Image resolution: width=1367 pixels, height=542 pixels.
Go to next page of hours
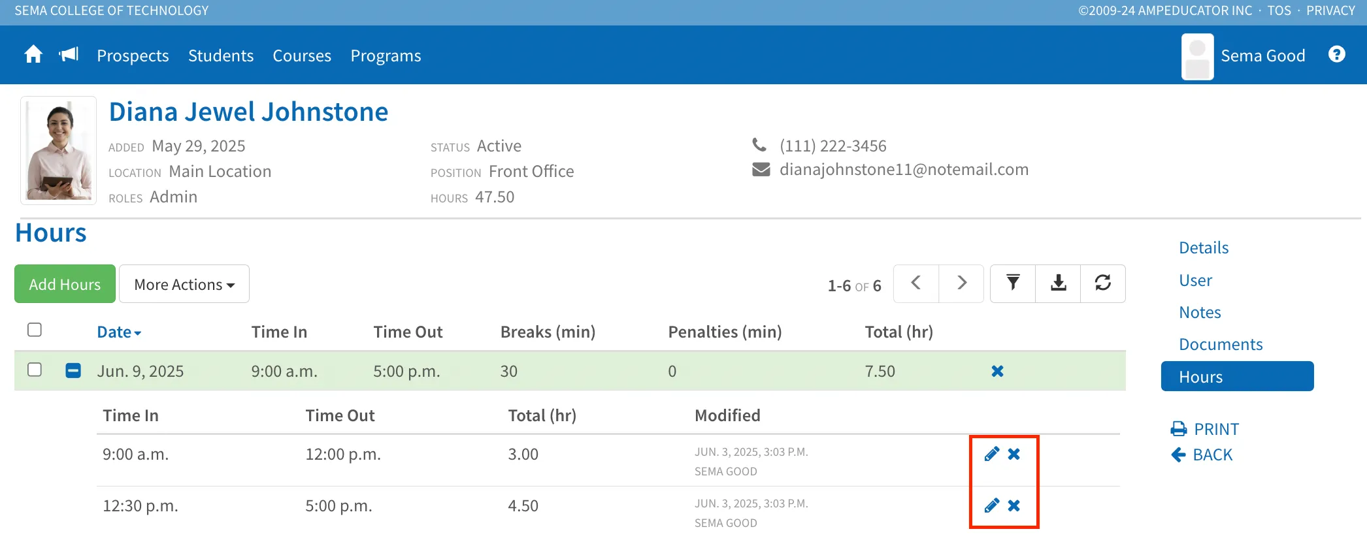click(x=961, y=283)
